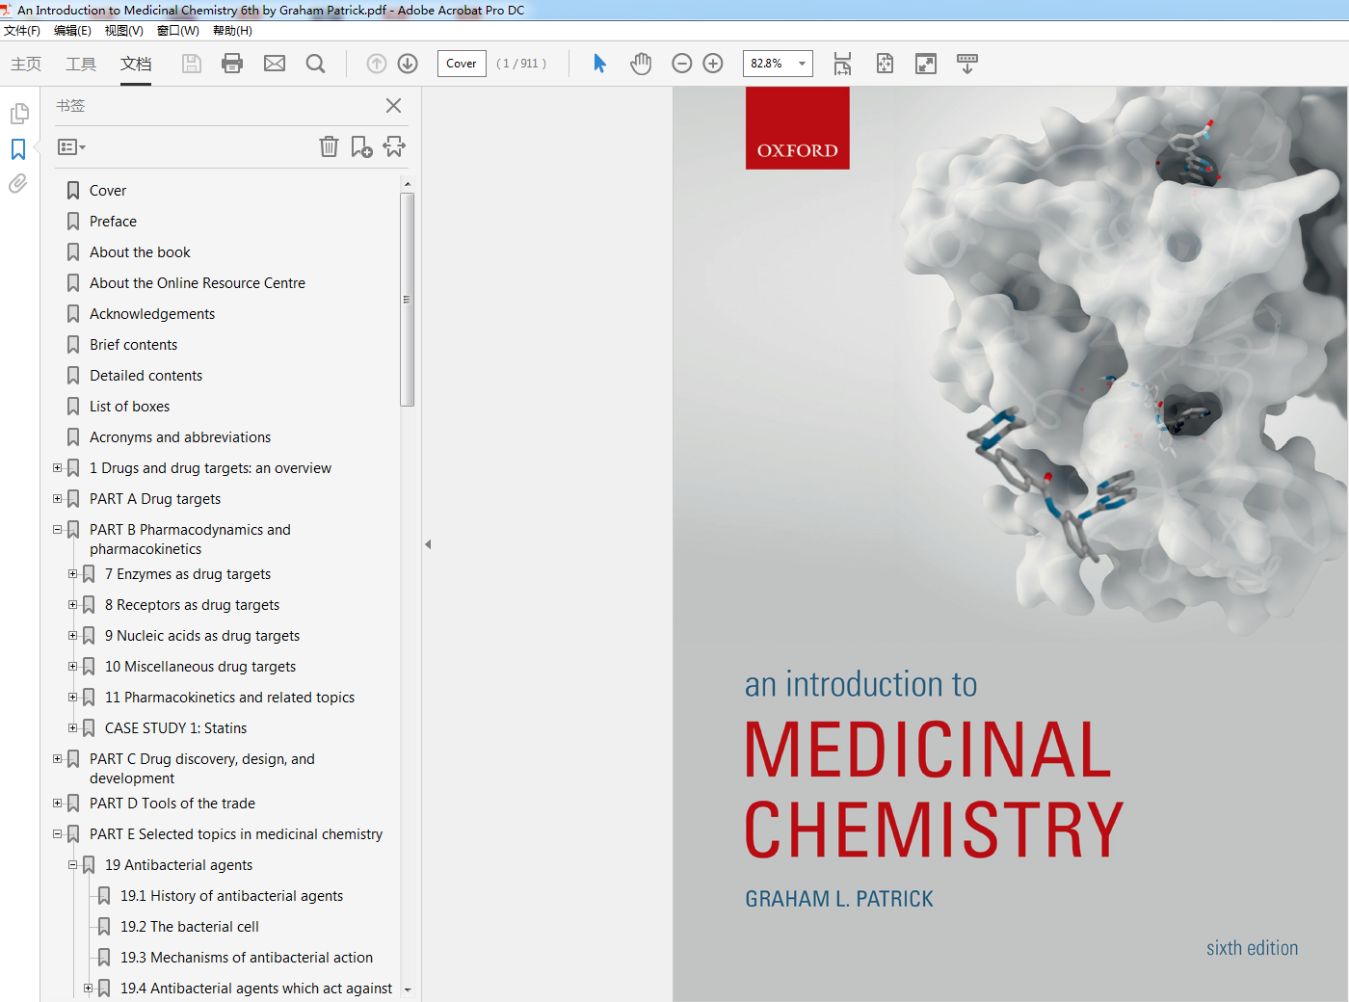The width and height of the screenshot is (1349, 1002).
Task: Jump to Preface bookmark
Action: tap(113, 222)
